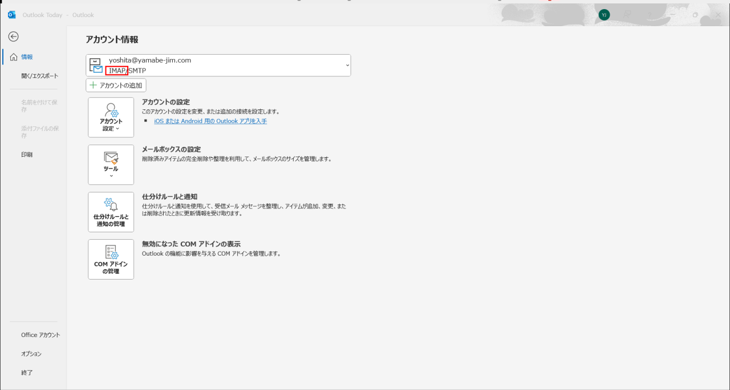This screenshot has width=730, height=390.
Task: Go to 印刷 in the sidebar
Action: pos(27,154)
